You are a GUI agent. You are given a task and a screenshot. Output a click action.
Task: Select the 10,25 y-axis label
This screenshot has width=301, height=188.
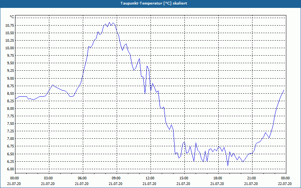coord(10,41)
